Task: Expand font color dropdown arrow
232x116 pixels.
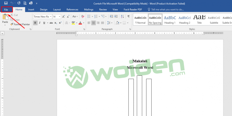Action: pyautogui.click(x=84, y=23)
